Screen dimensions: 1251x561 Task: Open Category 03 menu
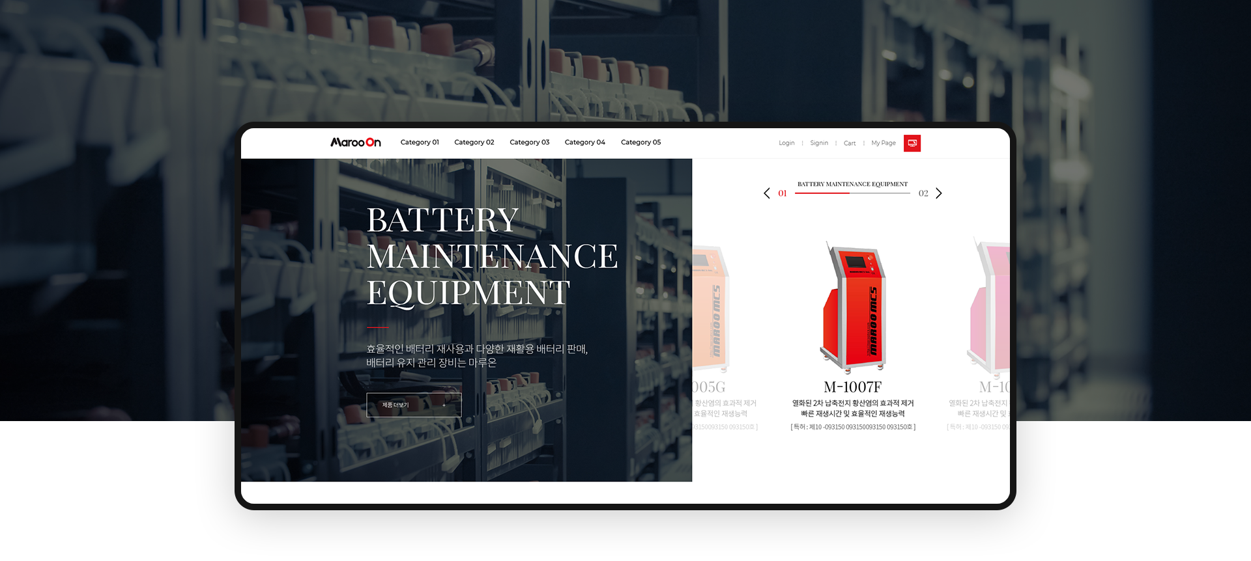530,143
